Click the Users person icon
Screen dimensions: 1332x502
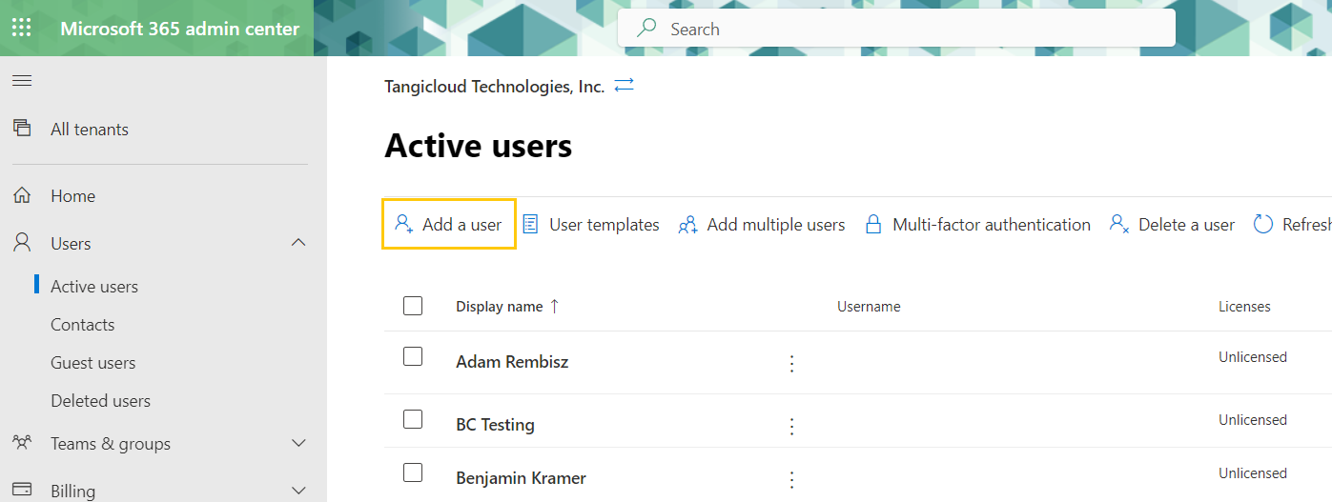tap(22, 243)
